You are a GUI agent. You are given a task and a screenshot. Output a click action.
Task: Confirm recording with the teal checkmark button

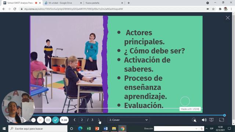[x=55, y=120]
